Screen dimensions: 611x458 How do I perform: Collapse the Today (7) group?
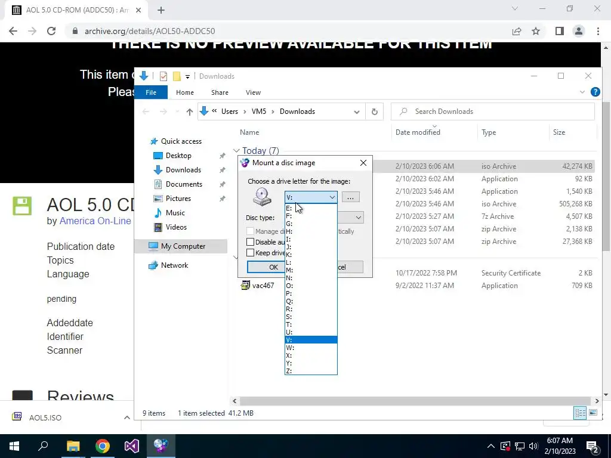coord(236,151)
